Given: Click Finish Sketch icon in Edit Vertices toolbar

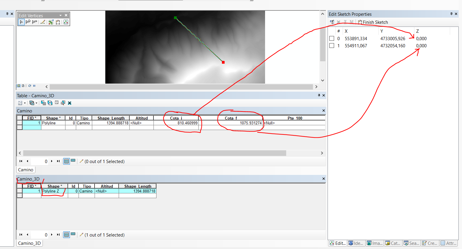Looking at the screenshot, I should (58, 22).
